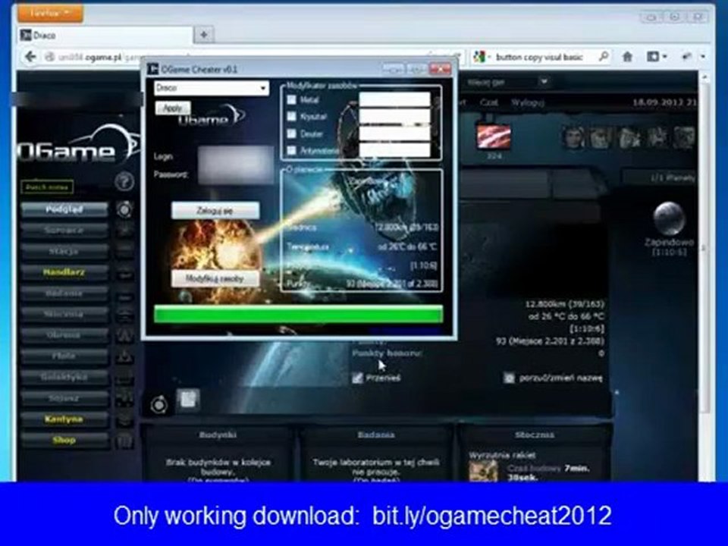Open the dropdown arrow at the right end of the Firefox toolbar
728x546 pixels.
click(703, 57)
